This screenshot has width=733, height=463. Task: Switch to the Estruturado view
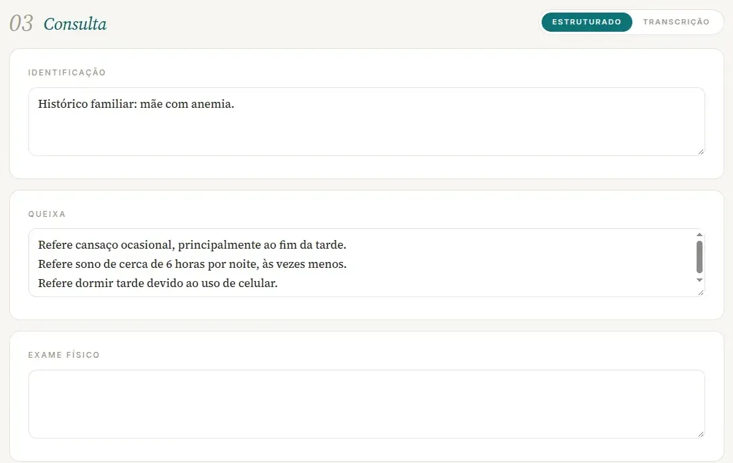point(587,22)
